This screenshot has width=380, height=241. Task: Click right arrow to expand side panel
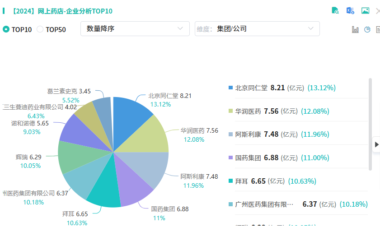click(376, 144)
